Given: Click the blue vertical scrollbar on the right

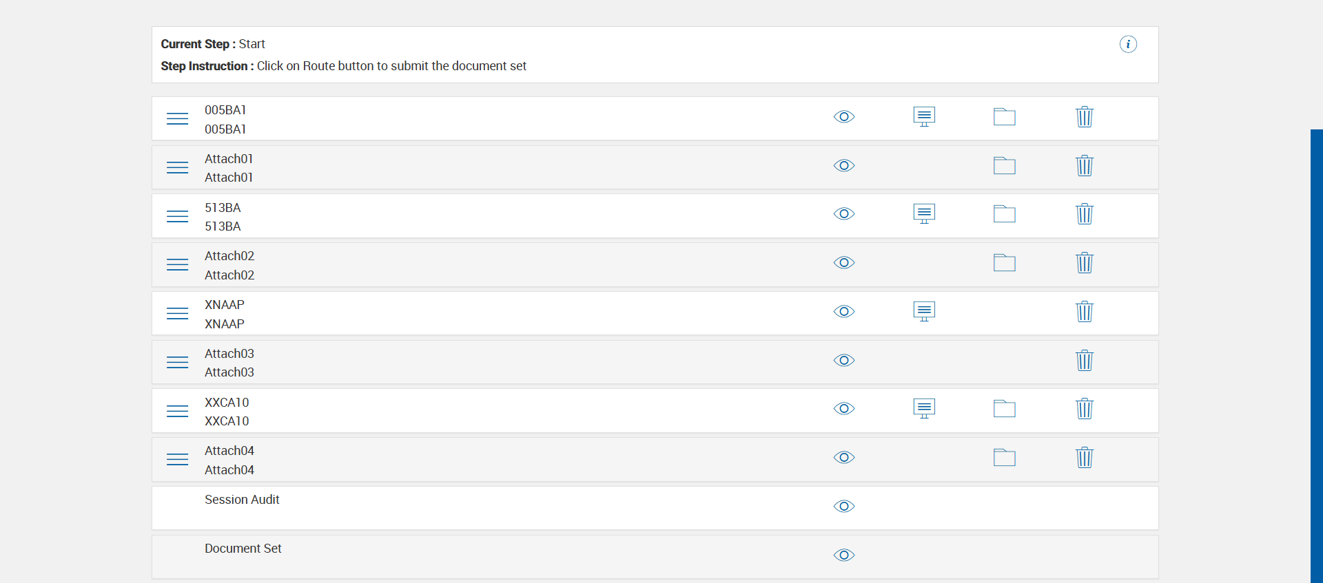Looking at the screenshot, I should (x=1316, y=344).
